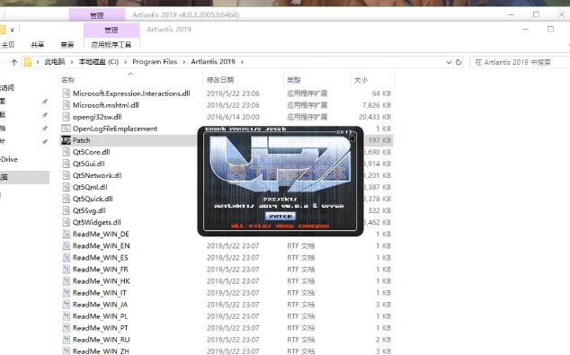The width and height of the screenshot is (570, 355).
Task: Click the PATCH button in the patcher window
Action: point(281,216)
